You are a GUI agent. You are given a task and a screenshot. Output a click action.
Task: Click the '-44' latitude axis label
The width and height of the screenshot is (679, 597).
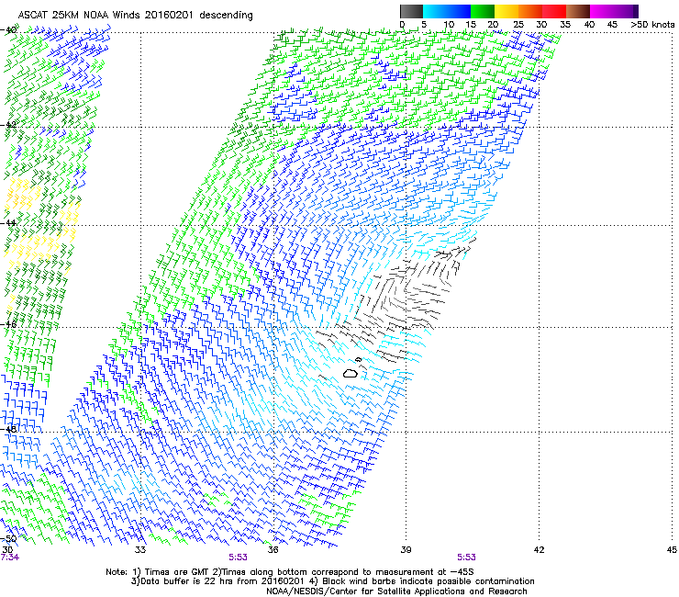point(9,223)
